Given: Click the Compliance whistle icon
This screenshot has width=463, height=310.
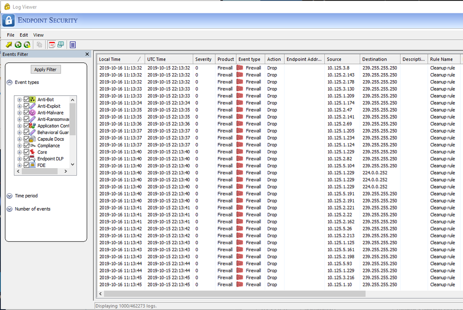Looking at the screenshot, I should pos(32,146).
